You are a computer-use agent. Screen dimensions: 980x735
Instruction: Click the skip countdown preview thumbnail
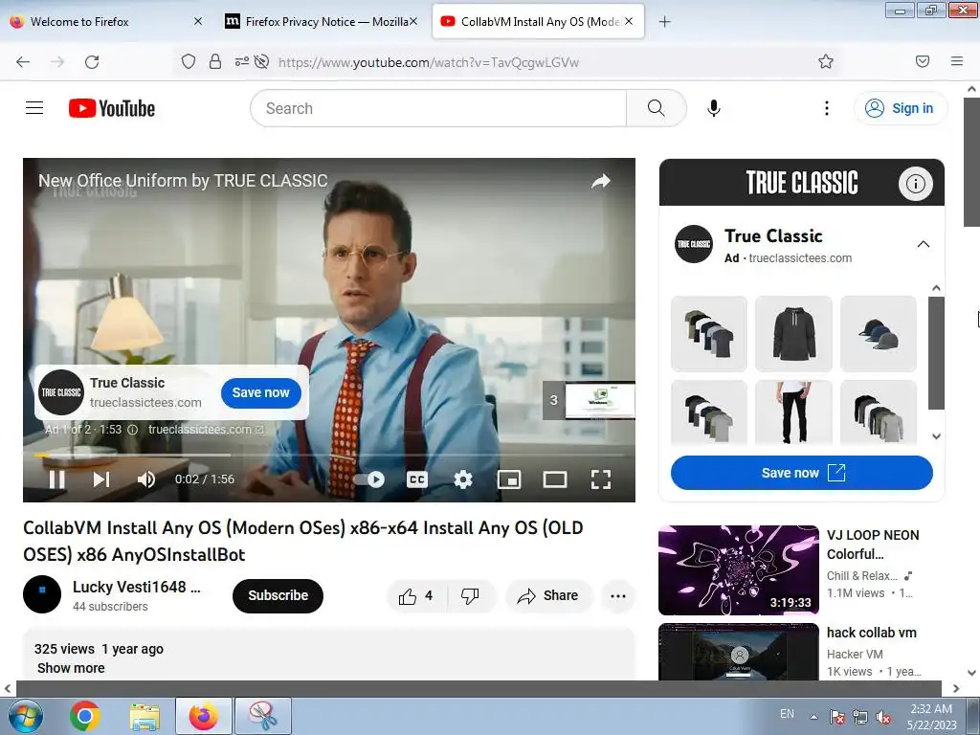(x=589, y=401)
